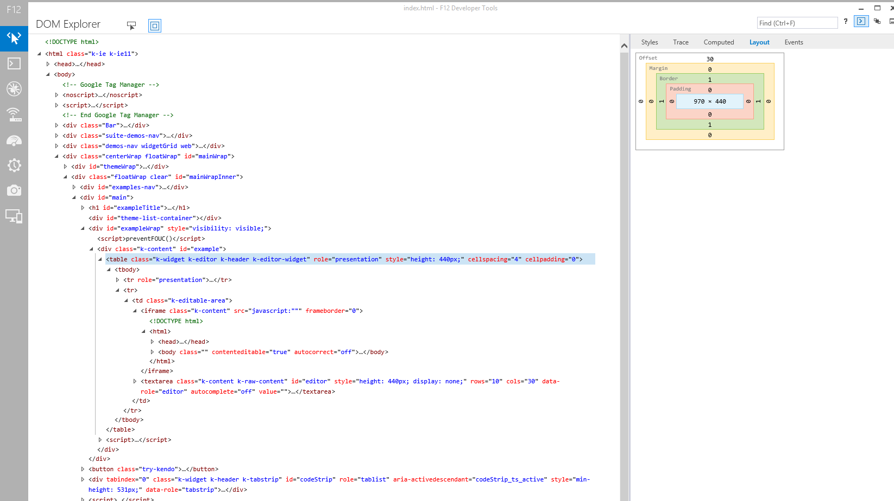
Task: Select the contenteditable body node
Action: click(x=273, y=352)
